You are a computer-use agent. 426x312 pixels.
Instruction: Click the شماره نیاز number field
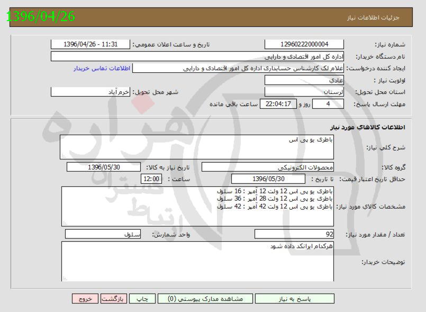pyautogui.click(x=304, y=44)
